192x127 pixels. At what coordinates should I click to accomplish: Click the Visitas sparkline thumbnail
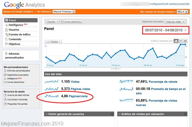[52, 81]
